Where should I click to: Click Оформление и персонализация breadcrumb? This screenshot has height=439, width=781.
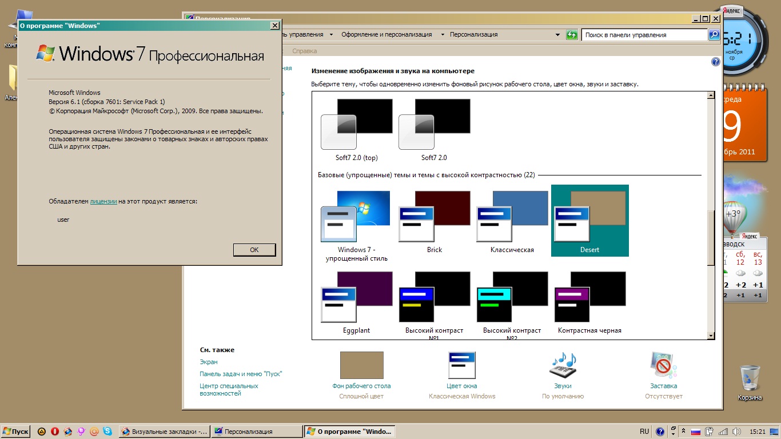pyautogui.click(x=386, y=34)
